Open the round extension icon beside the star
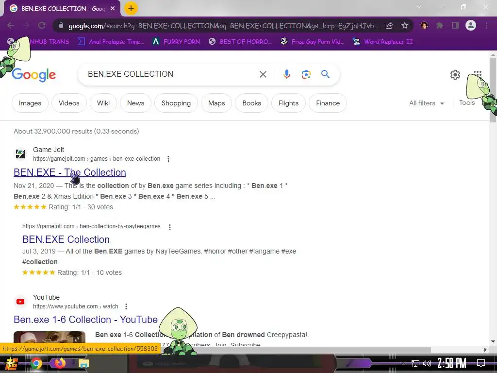 [x=424, y=25]
